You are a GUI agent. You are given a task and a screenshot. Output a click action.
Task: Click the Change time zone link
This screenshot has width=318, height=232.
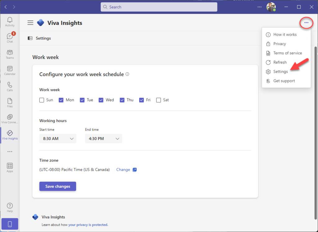click(x=123, y=170)
